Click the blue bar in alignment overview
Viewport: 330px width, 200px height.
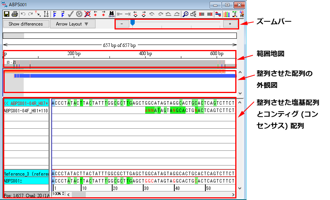pos(124,76)
